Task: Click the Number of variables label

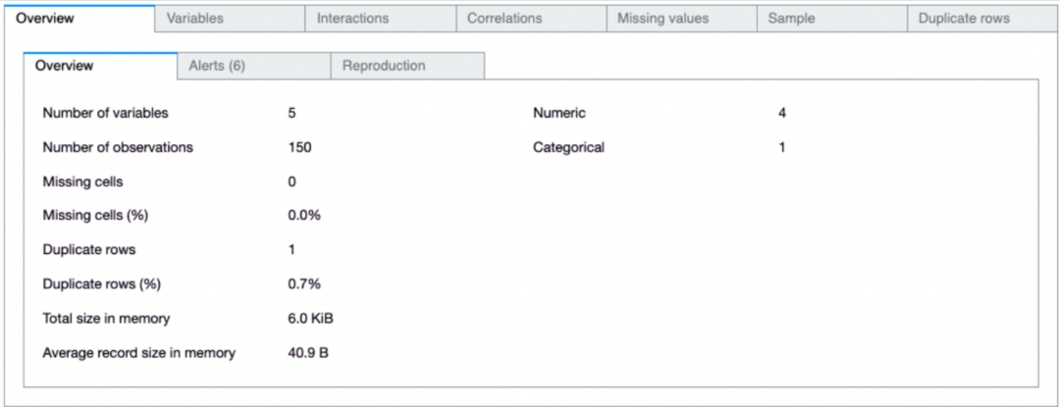Action: [105, 113]
